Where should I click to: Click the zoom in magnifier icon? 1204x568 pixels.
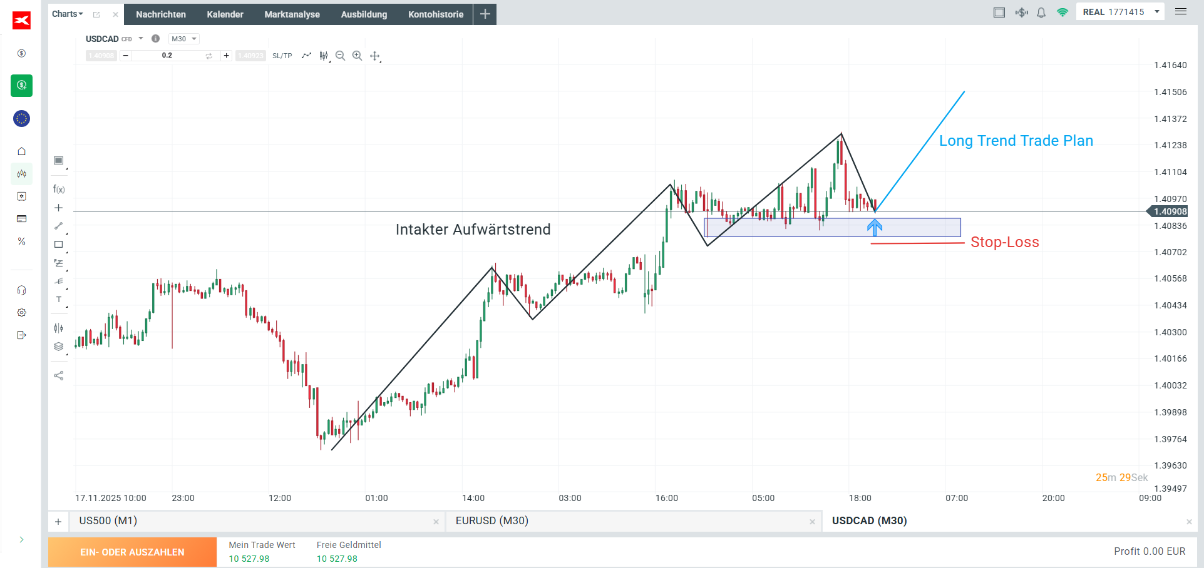[x=357, y=56]
